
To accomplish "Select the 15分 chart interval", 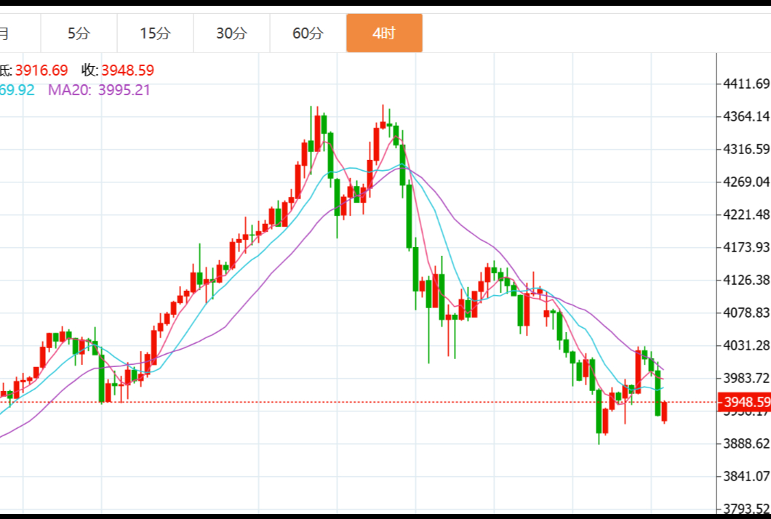I will click(155, 33).
